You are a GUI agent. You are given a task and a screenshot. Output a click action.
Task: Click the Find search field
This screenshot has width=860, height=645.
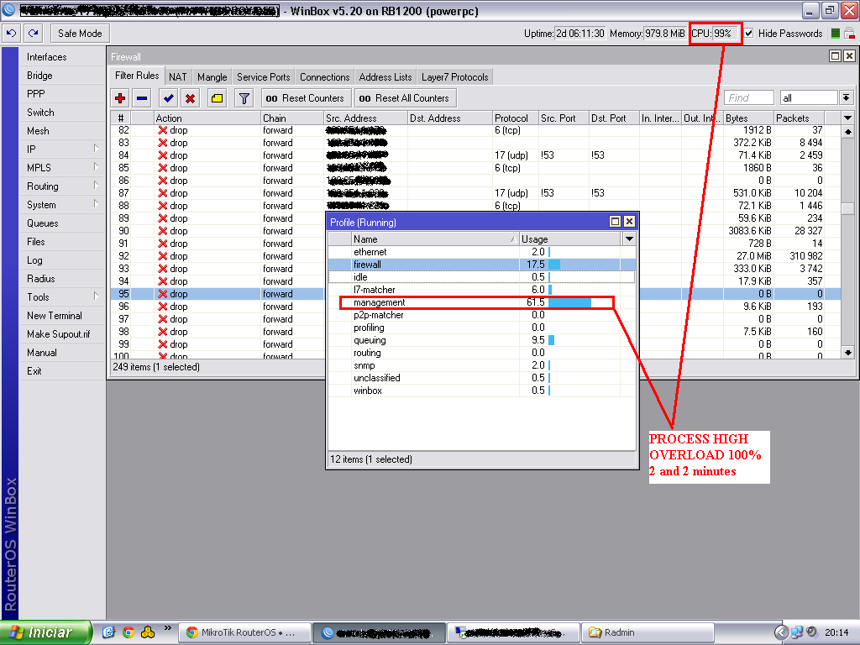[748, 97]
